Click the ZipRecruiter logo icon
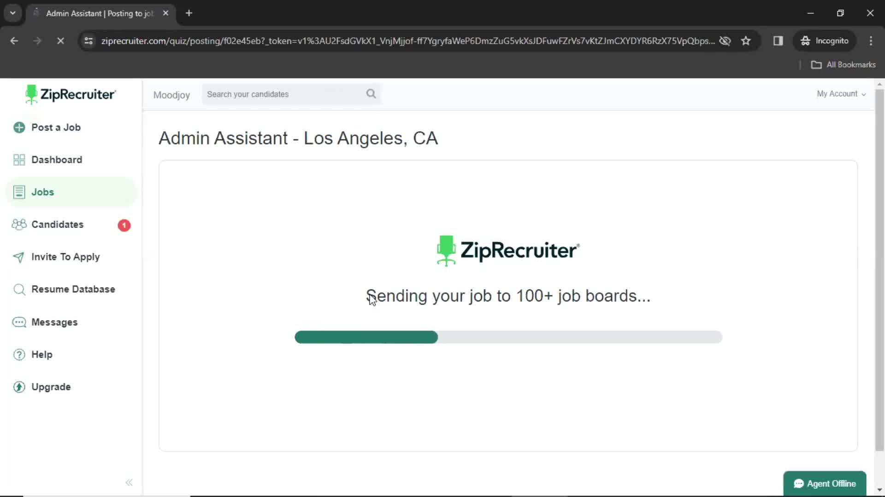This screenshot has height=497, width=885. coord(30,94)
